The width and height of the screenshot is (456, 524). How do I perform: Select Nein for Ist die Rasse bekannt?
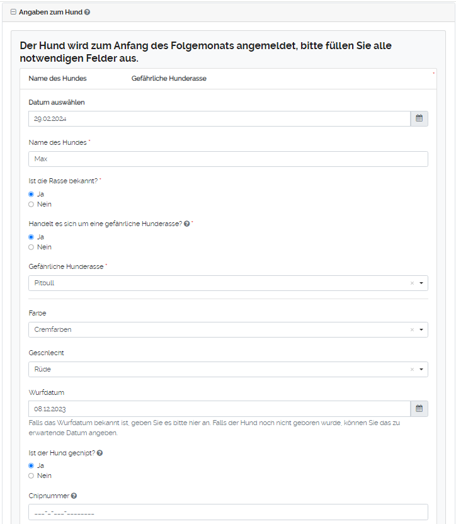(x=31, y=204)
